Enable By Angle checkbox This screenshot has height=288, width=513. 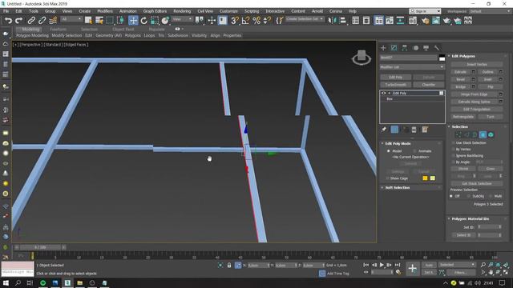pos(454,162)
